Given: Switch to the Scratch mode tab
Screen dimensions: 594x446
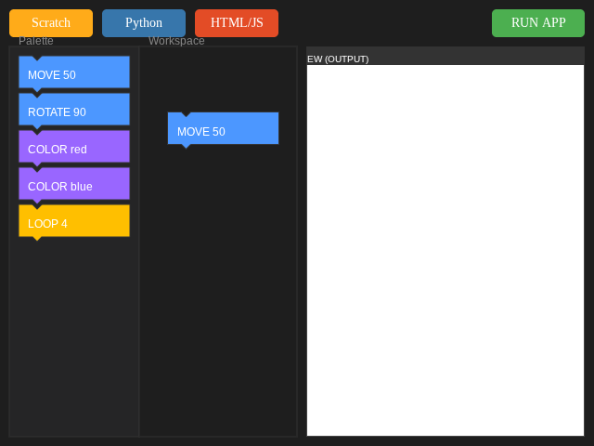Looking at the screenshot, I should click(x=51, y=23).
